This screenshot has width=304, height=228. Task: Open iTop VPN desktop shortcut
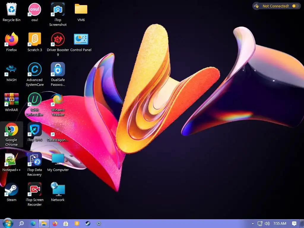(x=35, y=132)
